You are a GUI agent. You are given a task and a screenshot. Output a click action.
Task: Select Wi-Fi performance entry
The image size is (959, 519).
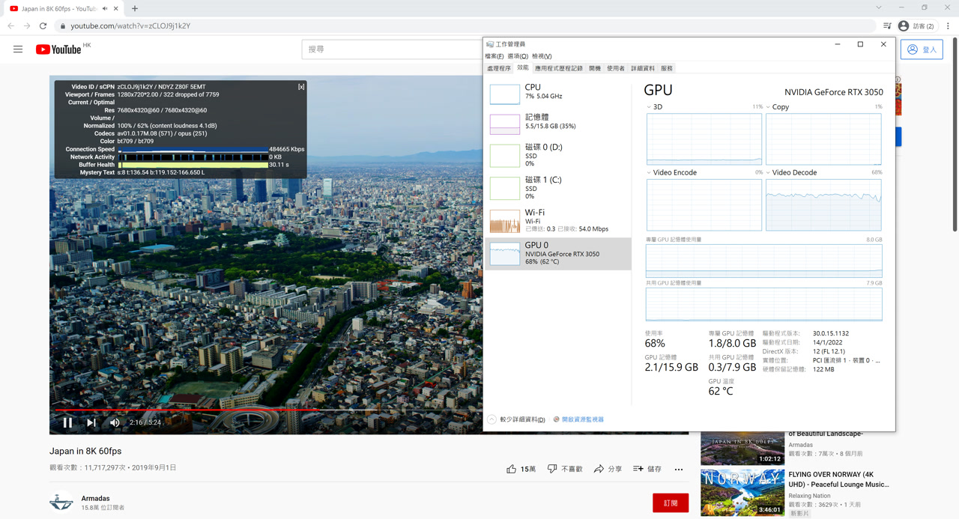click(x=558, y=221)
